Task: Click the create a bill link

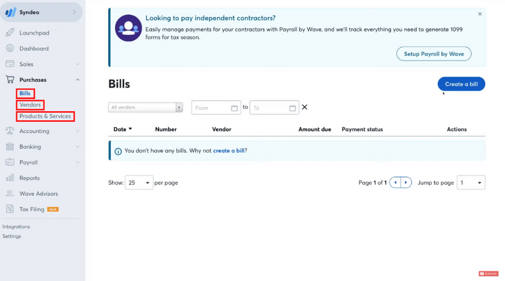Action: click(x=229, y=151)
